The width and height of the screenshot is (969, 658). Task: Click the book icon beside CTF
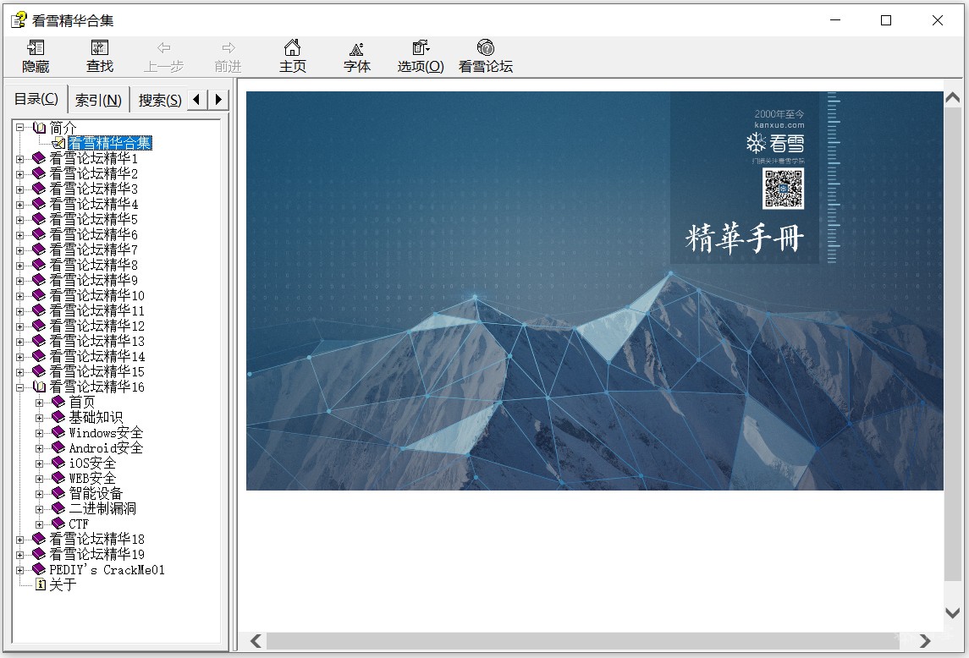[x=58, y=524]
